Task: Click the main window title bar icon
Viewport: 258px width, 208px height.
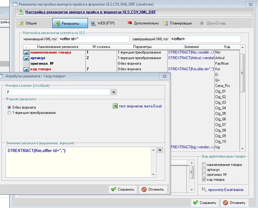Action: (x=15, y=4)
